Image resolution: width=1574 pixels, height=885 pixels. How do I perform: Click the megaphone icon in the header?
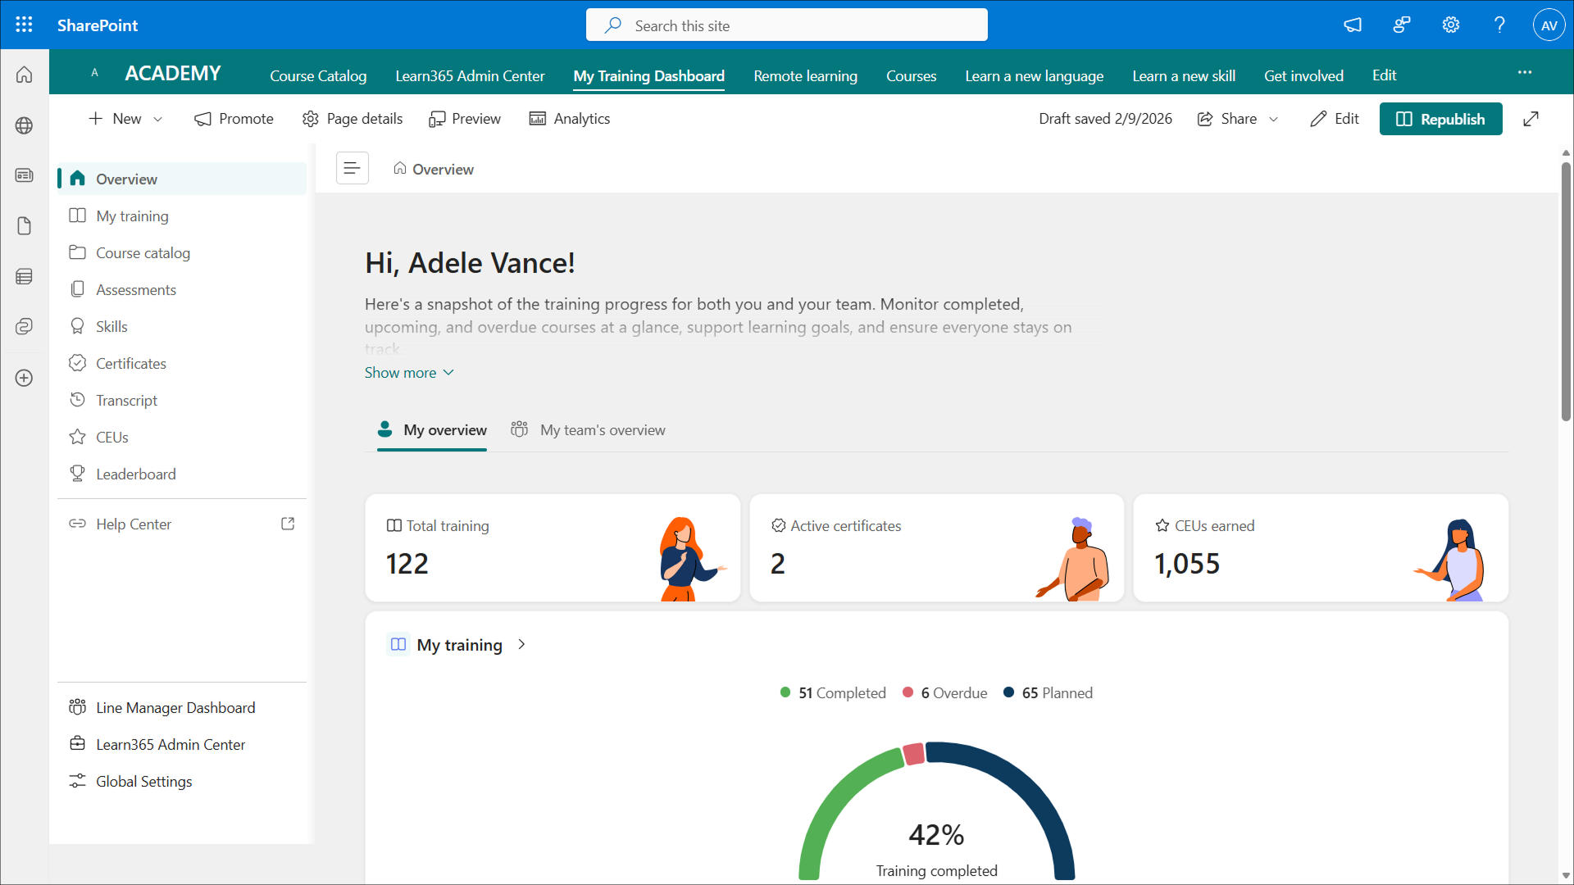click(x=1352, y=25)
